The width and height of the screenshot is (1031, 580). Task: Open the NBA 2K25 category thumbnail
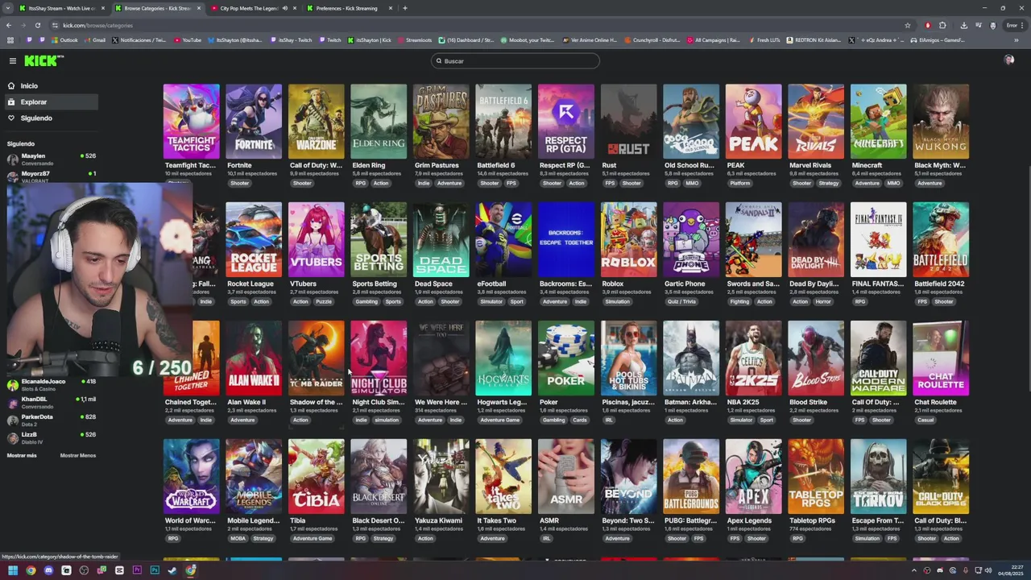(x=753, y=358)
